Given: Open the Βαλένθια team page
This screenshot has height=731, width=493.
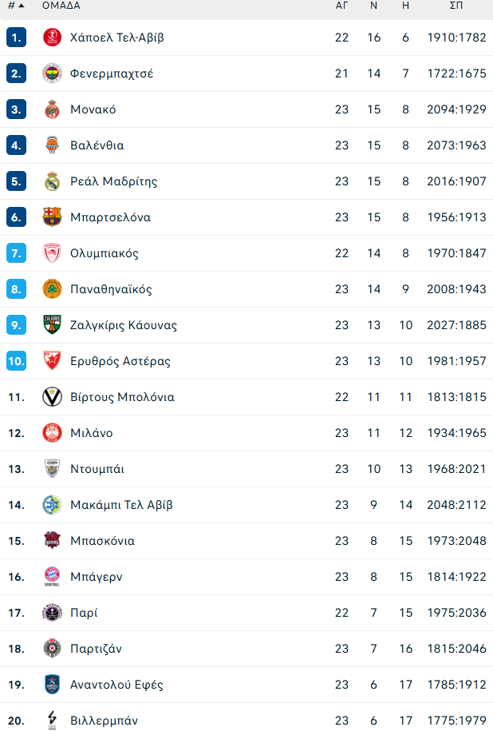Looking at the screenshot, I should [x=97, y=145].
